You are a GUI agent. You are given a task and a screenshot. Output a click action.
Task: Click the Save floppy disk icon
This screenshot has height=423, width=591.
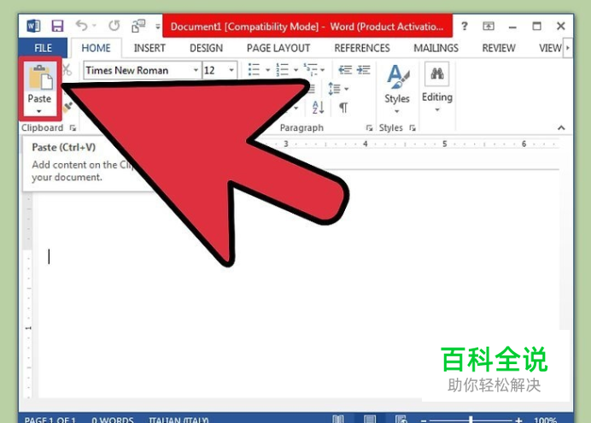click(x=58, y=26)
